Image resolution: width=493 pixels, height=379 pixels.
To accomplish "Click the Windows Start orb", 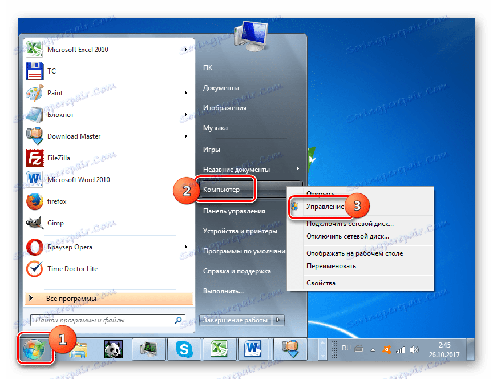I will point(34,349).
